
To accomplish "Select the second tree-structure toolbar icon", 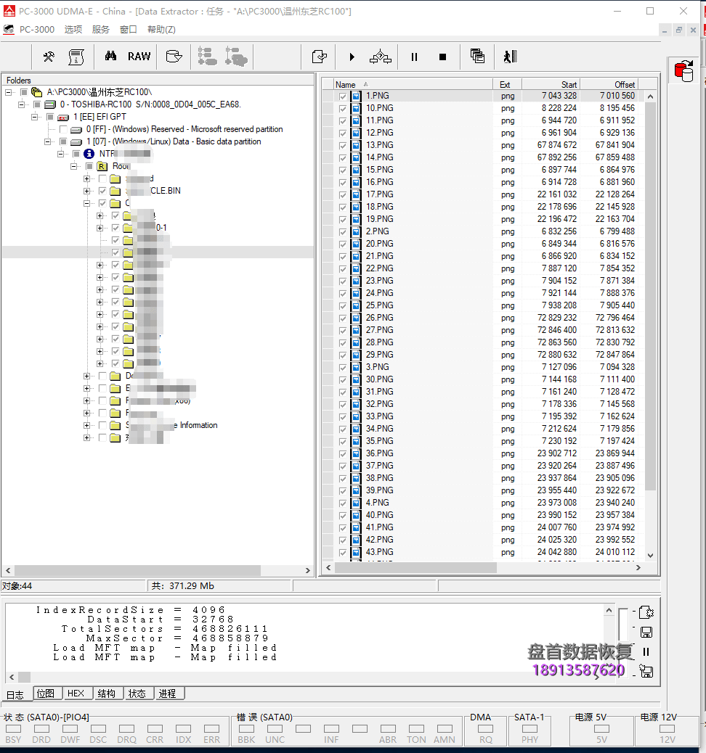I will (x=236, y=57).
